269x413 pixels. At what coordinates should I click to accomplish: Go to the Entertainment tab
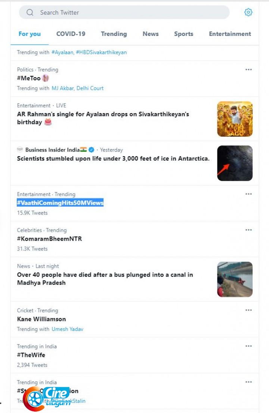click(230, 34)
